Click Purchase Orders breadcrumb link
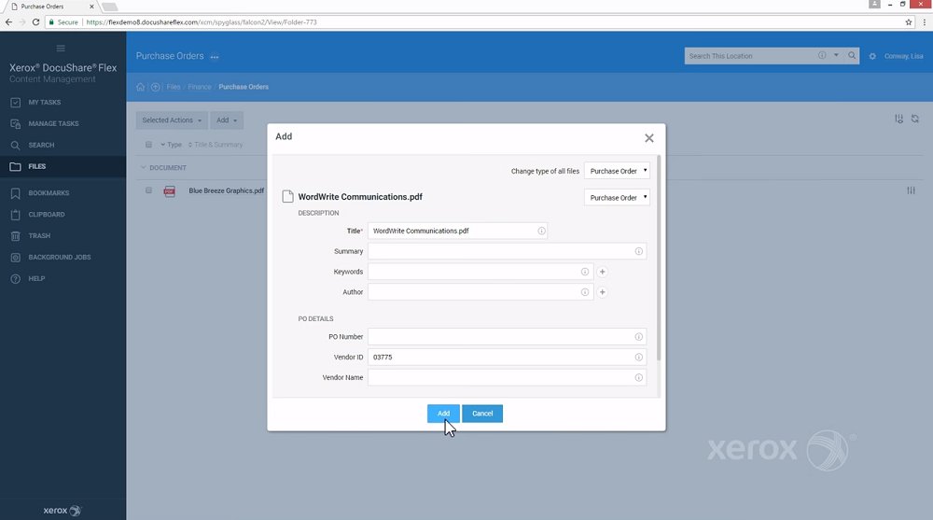The width and height of the screenshot is (933, 520). click(244, 87)
